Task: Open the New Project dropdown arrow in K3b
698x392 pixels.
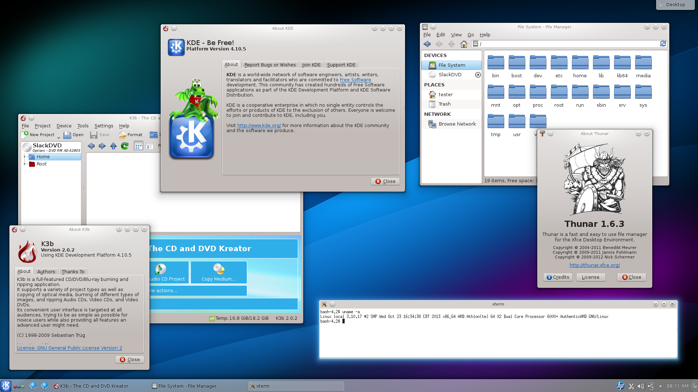Action: tap(58, 138)
